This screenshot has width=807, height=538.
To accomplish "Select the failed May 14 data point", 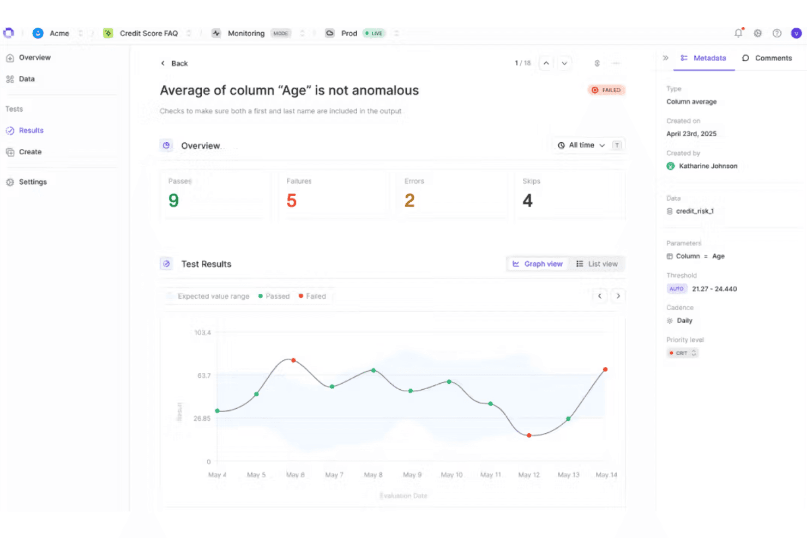I will click(605, 370).
